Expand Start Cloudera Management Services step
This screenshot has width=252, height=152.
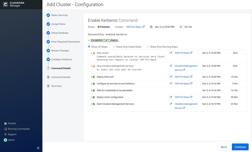pos(91,104)
